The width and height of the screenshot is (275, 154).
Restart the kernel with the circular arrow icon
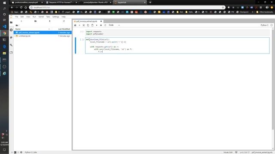click(105, 25)
